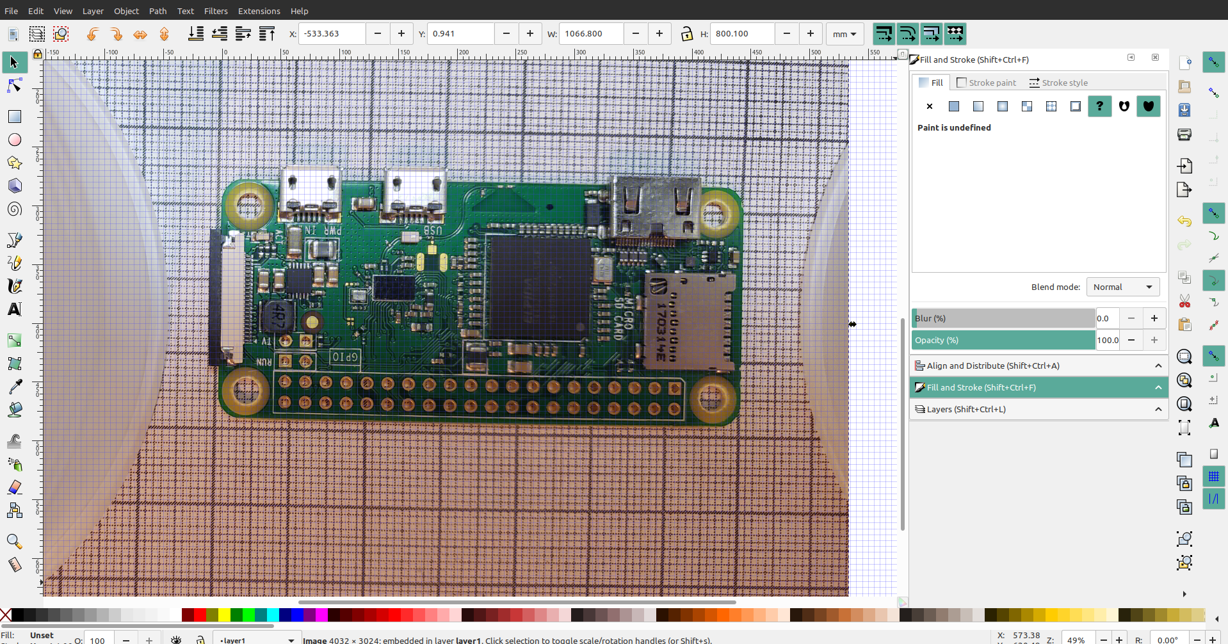Image resolution: width=1228 pixels, height=644 pixels.
Task: Increase X position with plus
Action: point(401,34)
